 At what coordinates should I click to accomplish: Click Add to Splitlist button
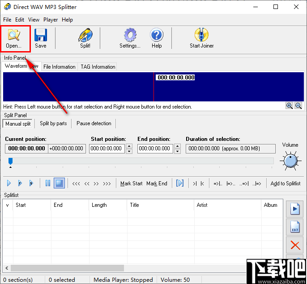tap(285, 184)
